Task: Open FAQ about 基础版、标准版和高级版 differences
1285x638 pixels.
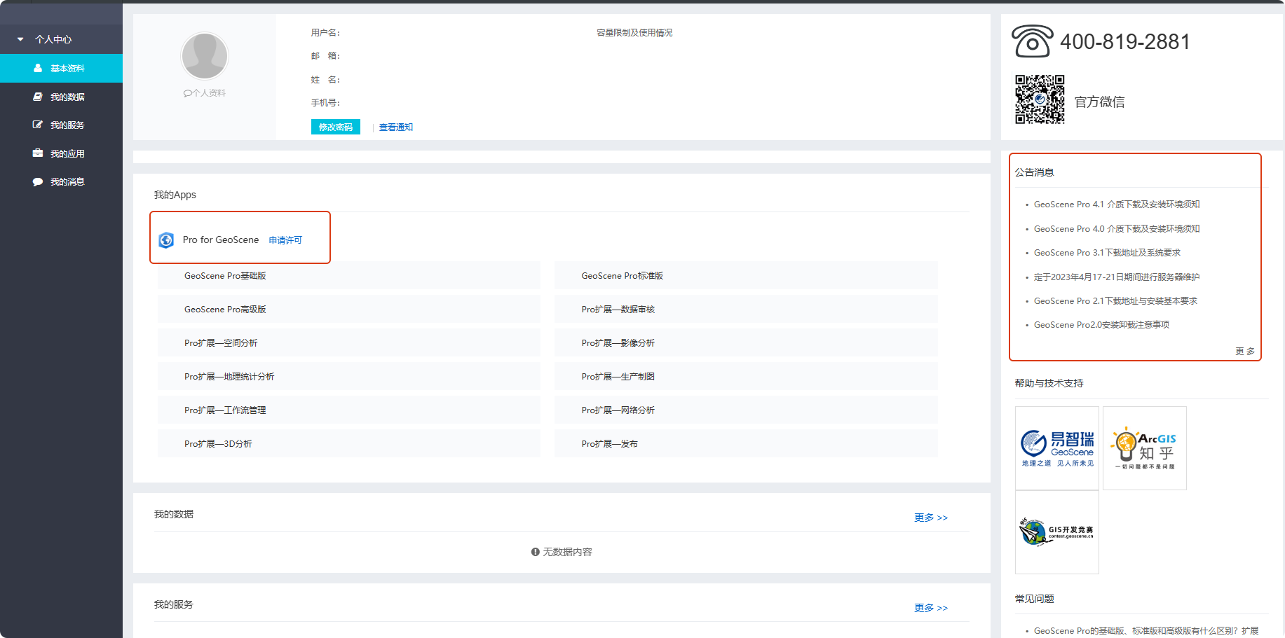Action: coord(1146,631)
